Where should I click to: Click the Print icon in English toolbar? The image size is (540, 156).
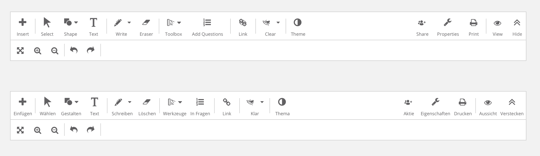click(474, 23)
